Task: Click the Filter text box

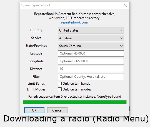Action: tap(91, 77)
